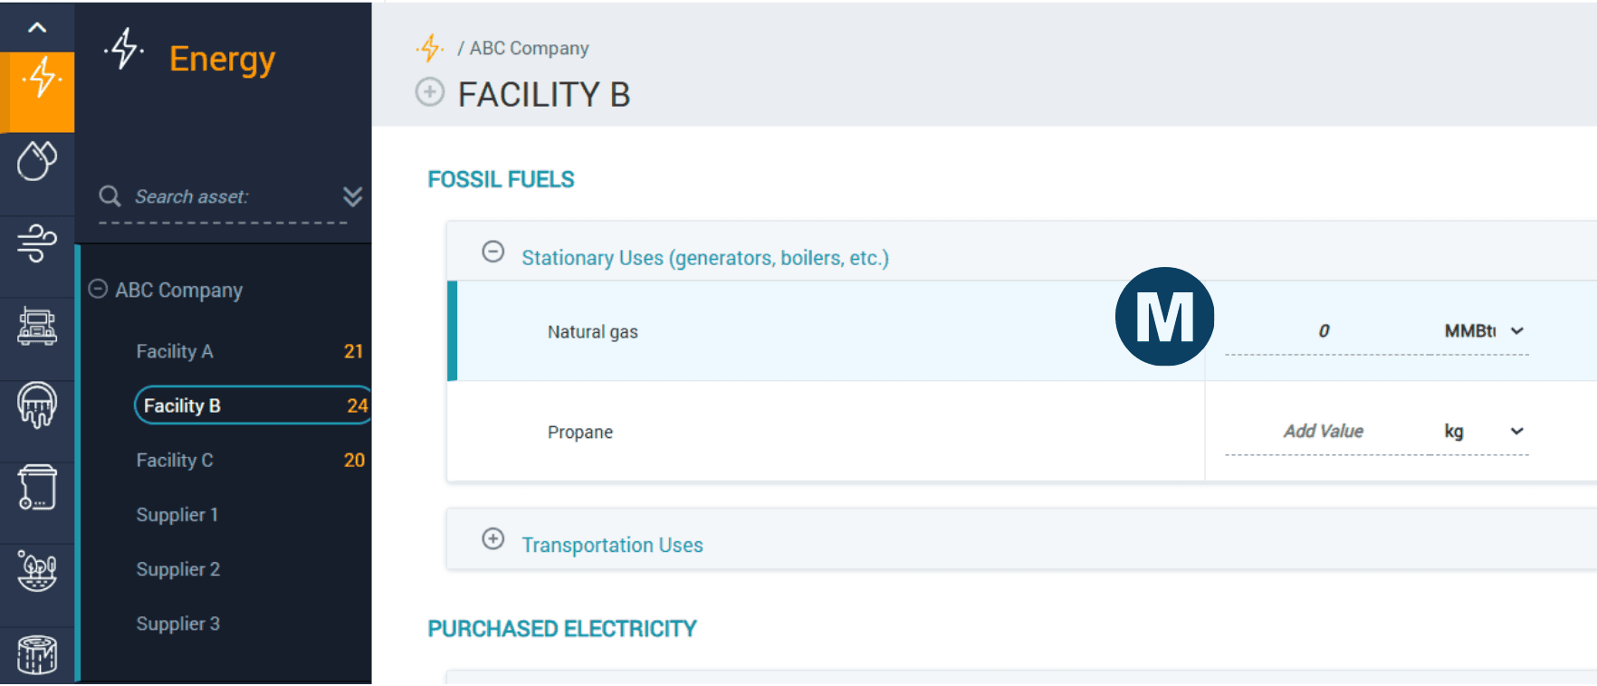
Task: Collapse Stationary Uses section
Action: (x=493, y=252)
